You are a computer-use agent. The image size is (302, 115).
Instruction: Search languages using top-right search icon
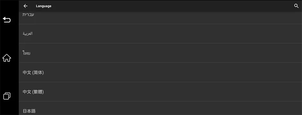pyautogui.click(x=296, y=6)
